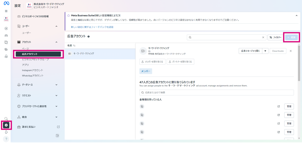Expand the データソース section

tap(56, 85)
